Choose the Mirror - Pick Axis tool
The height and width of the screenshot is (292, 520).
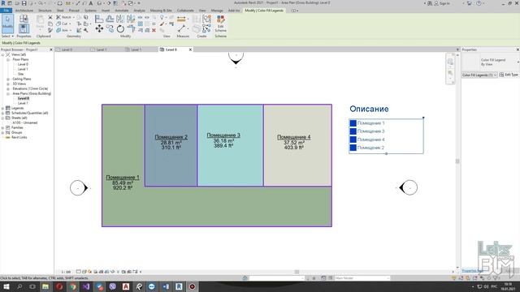tap(120, 19)
